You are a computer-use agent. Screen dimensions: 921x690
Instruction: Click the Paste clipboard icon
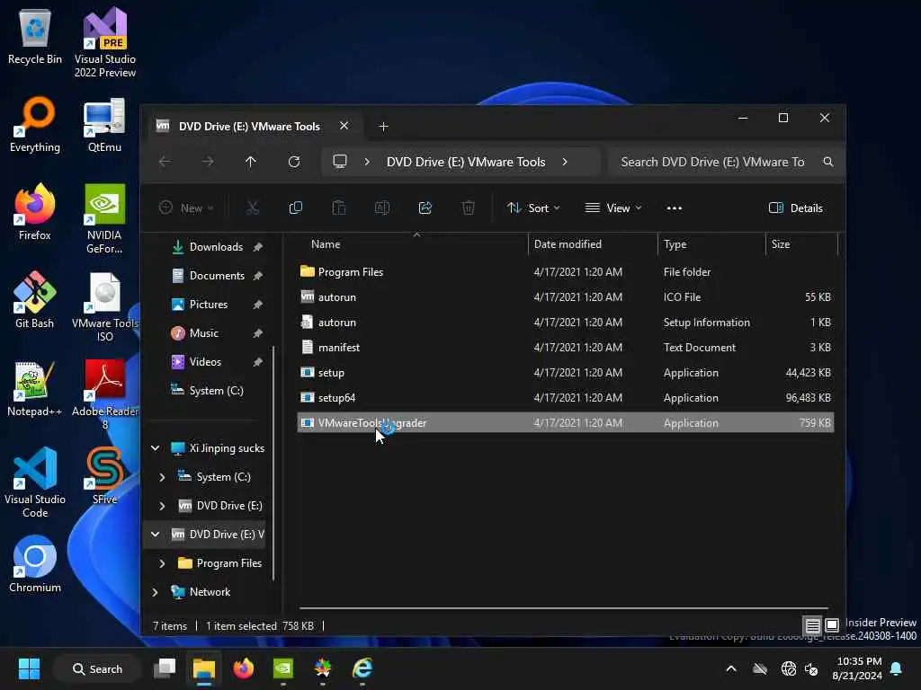(x=339, y=208)
